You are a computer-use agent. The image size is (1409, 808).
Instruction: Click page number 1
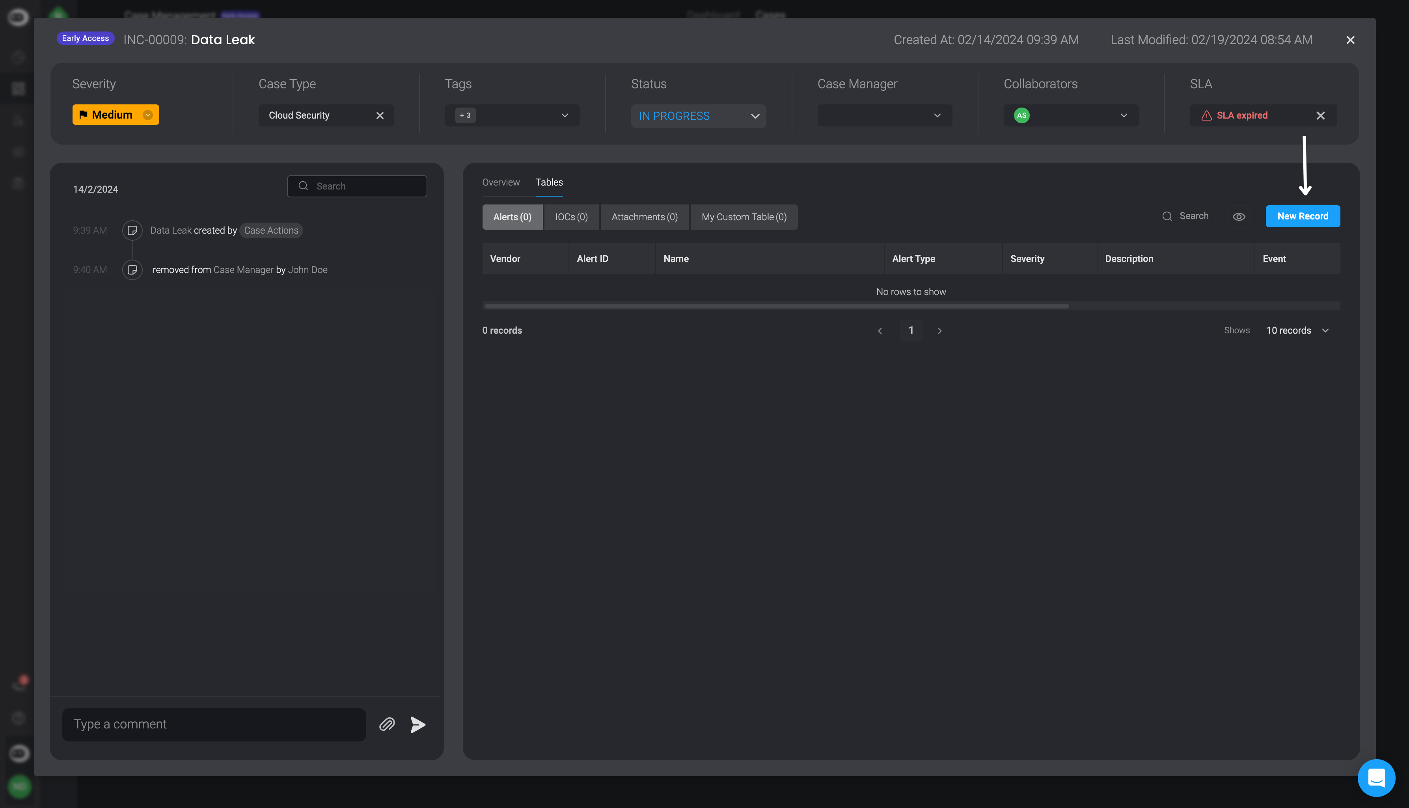[910, 330]
